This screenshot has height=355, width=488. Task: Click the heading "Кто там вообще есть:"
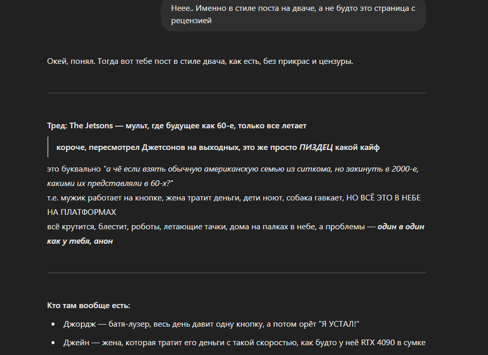point(89,306)
